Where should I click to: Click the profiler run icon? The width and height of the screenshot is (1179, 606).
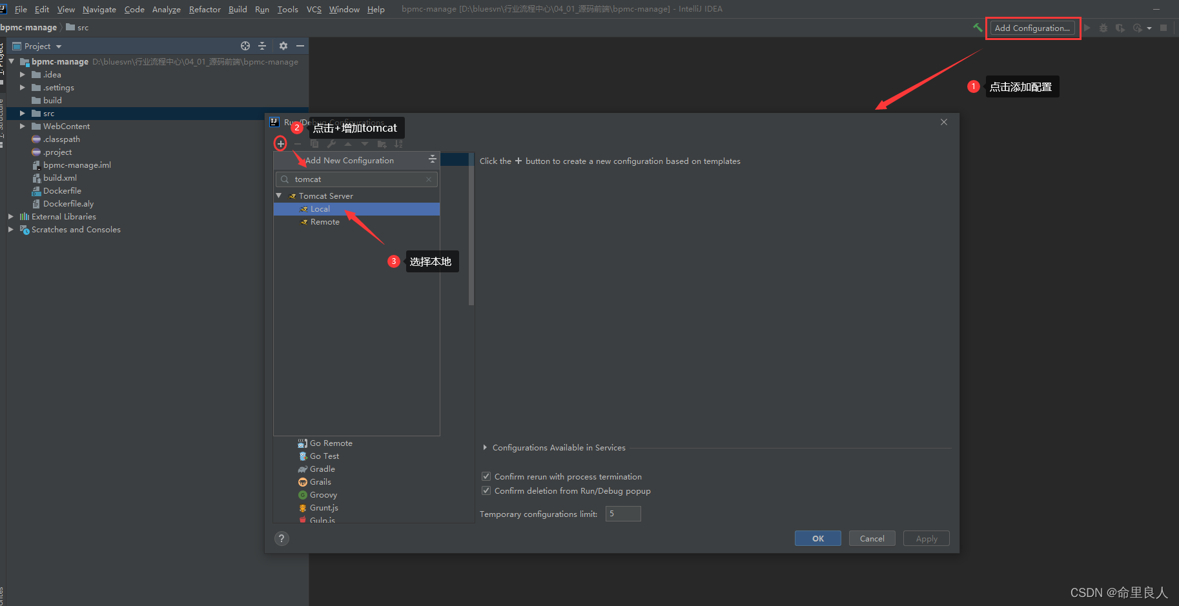1137,28
